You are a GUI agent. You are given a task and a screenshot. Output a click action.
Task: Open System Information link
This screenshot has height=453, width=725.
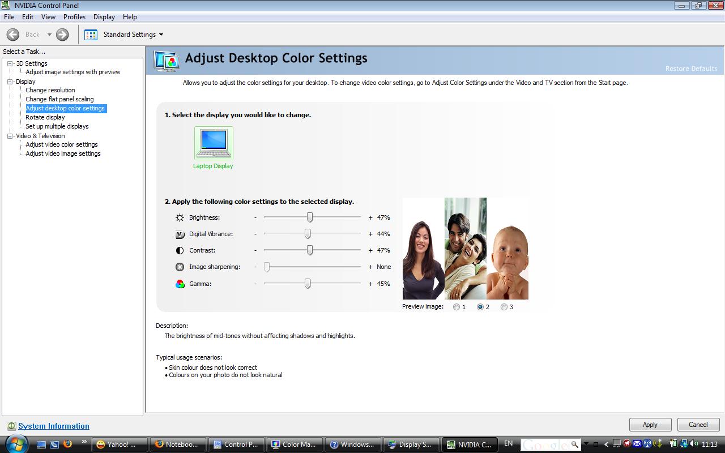(54, 426)
